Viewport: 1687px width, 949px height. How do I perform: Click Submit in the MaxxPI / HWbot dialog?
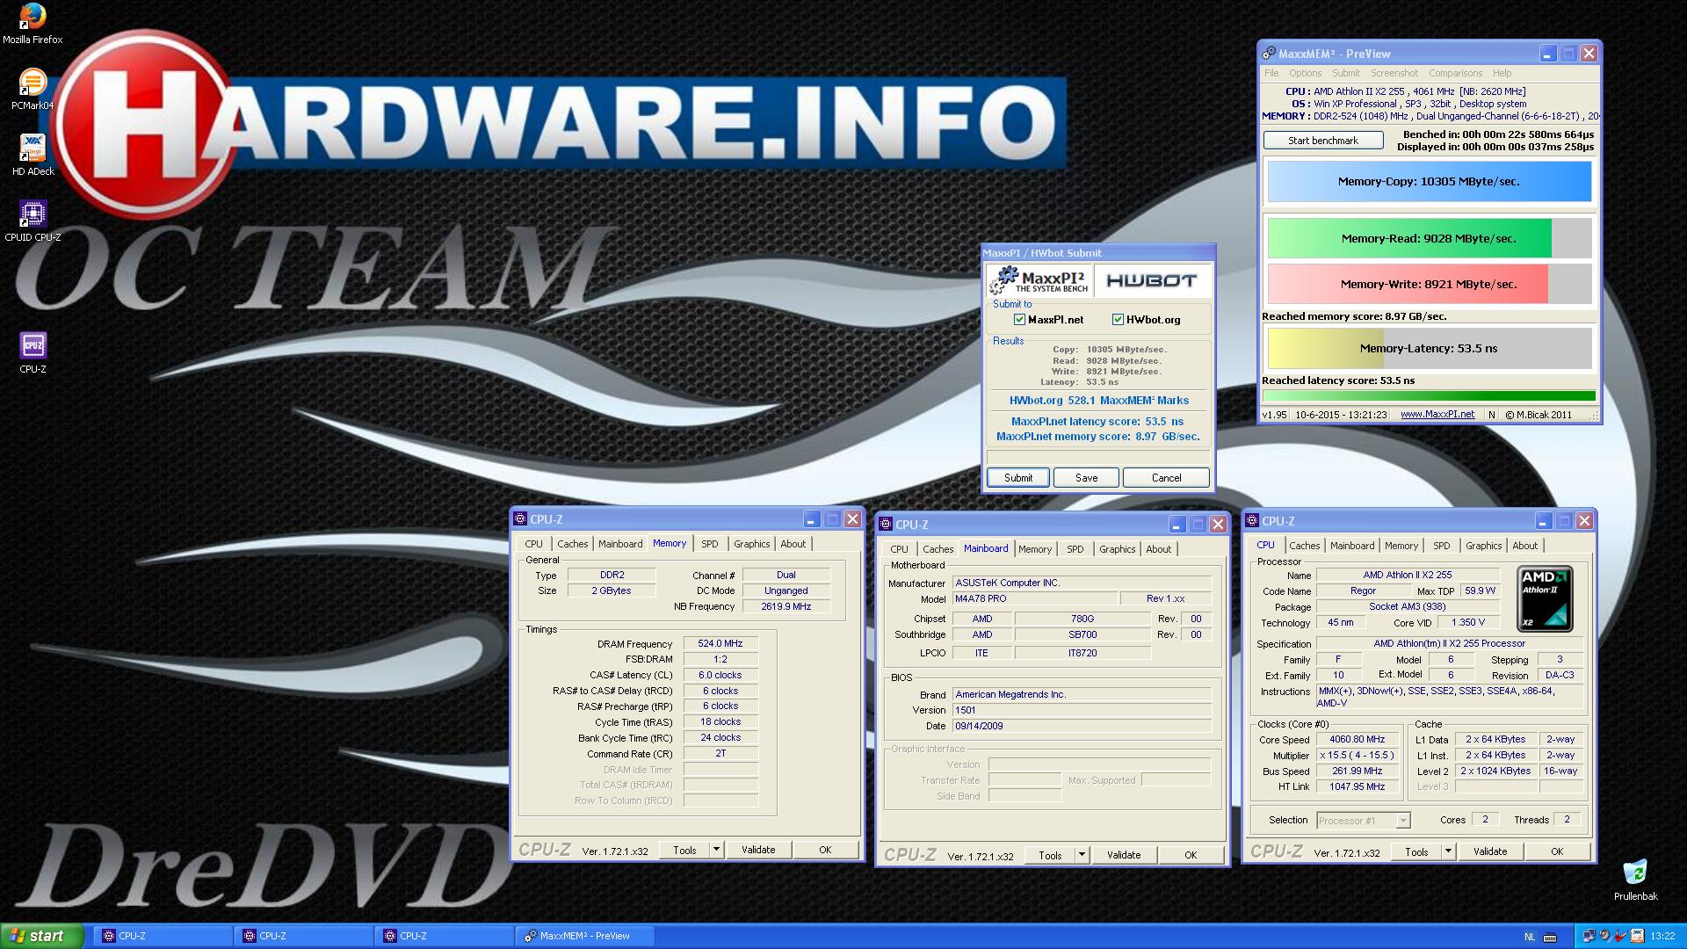click(1017, 478)
